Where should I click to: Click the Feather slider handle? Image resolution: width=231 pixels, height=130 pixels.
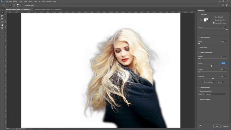tap(211, 65)
